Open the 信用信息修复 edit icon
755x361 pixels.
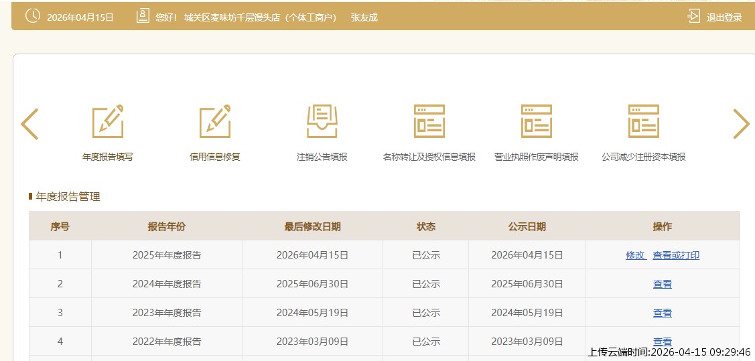click(x=215, y=121)
